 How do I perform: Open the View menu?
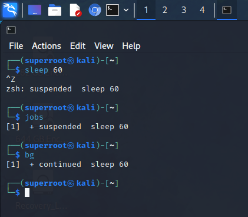(104, 46)
